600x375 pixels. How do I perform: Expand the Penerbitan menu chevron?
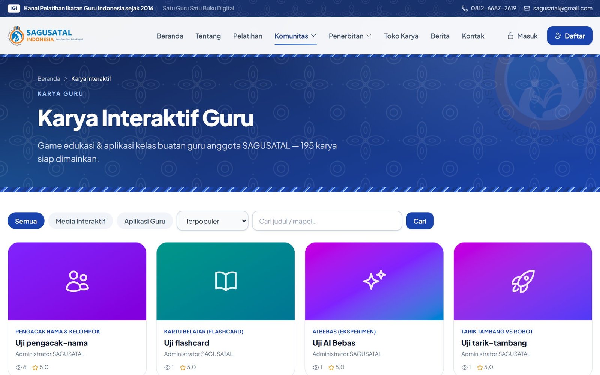point(369,36)
